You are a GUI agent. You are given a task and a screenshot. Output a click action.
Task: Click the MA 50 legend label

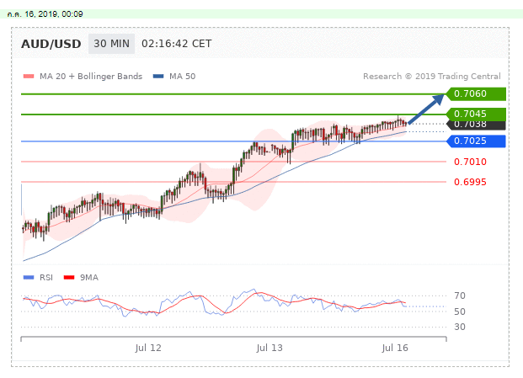182,77
